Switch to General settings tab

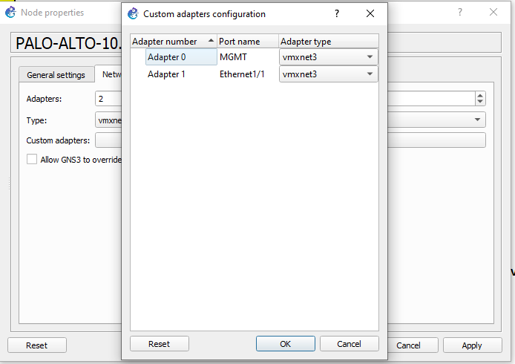[x=56, y=74]
